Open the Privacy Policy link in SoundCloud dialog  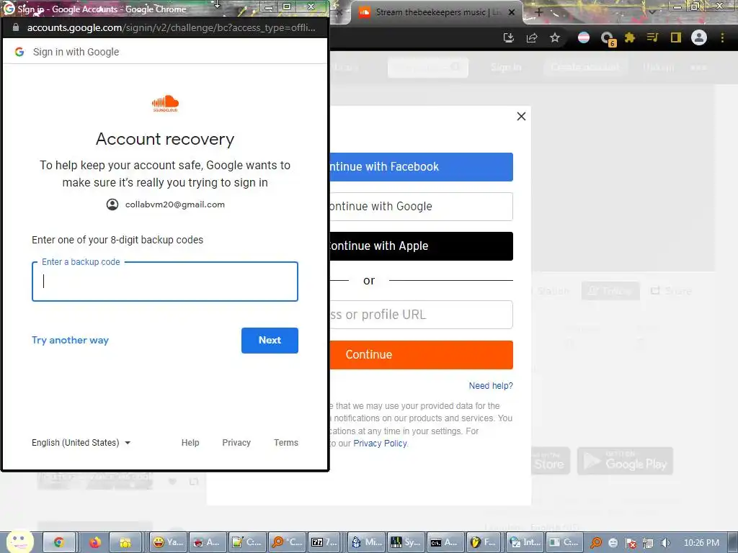click(x=380, y=444)
